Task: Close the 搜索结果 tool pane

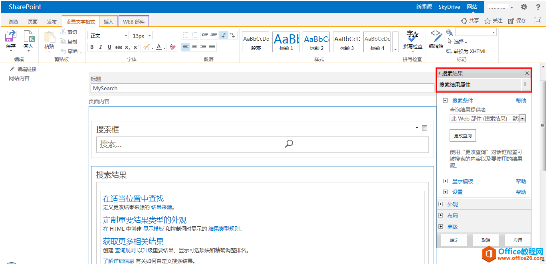Action: (527, 73)
